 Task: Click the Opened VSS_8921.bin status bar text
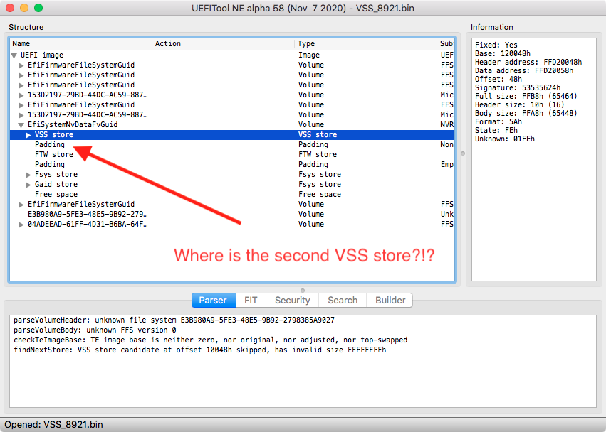click(x=53, y=425)
